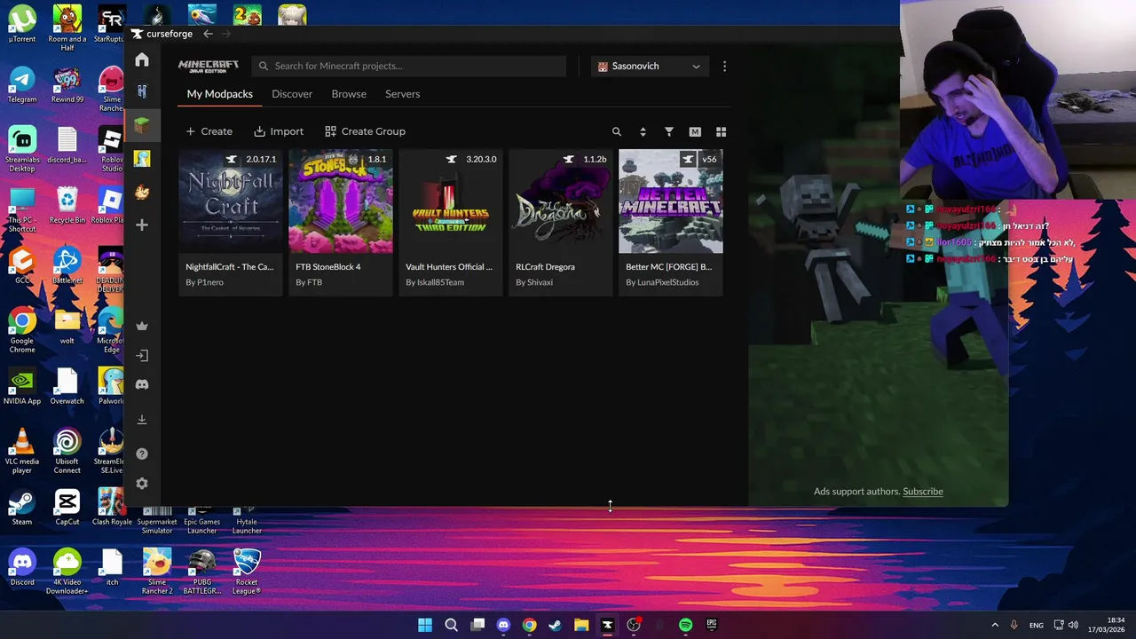Open the NightfallCraft modpack thumbnail
This screenshot has width=1136, height=639.
coord(231,201)
